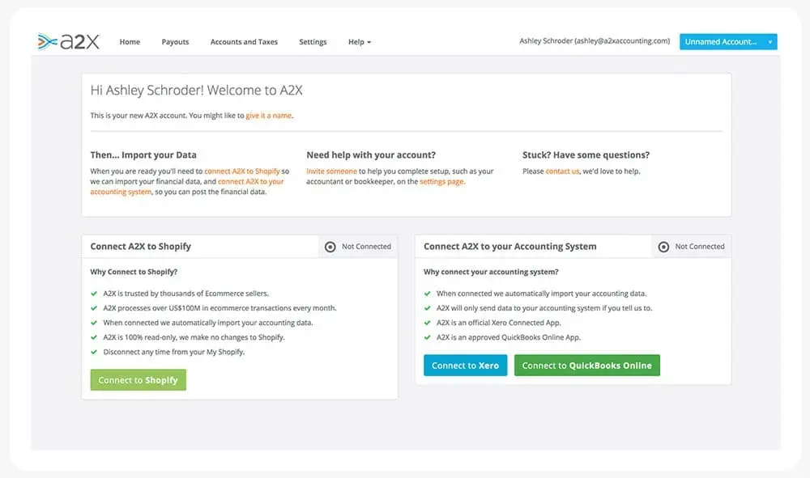Screen dimensions: 810x478
Task: Click the A2X logo
Action: 68,41
